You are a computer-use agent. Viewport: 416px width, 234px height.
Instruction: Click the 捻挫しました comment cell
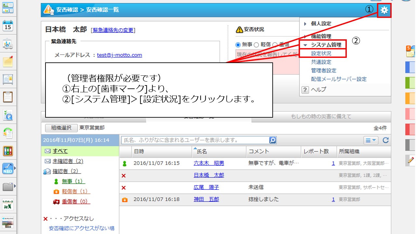[x=264, y=199]
